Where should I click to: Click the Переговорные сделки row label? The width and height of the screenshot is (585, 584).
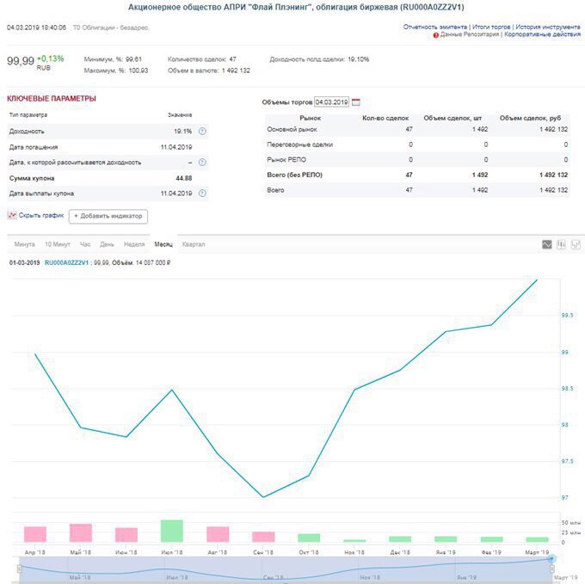299,144
